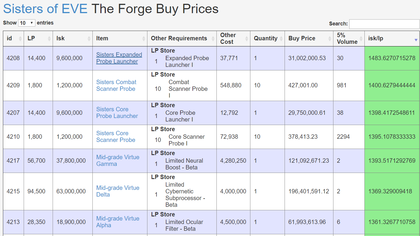
Task: Sort by Other Requirements column header
Action: [182, 39]
